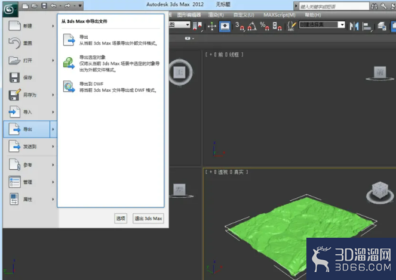Image resolution: width=396 pixels, height=280 pixels.
Task: Open the 图形编辑器 (Graph Editors) menu
Action: [x=189, y=15]
